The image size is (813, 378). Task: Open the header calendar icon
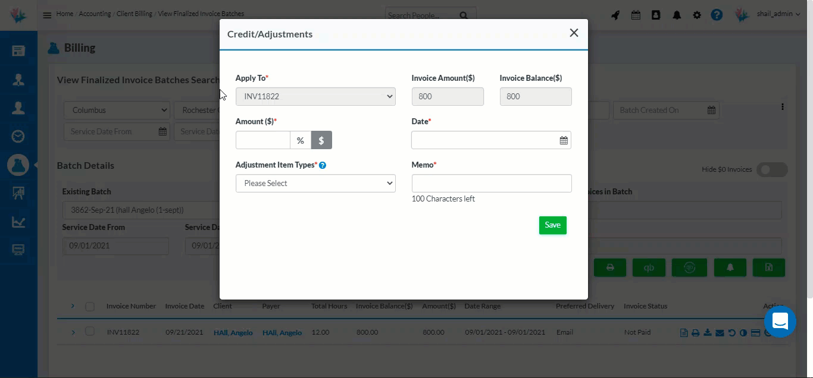636,15
